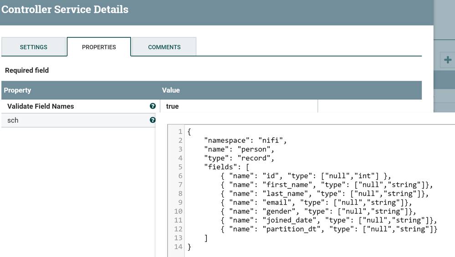
Task: Click line number 1 in editor gutter
Action: click(180, 131)
